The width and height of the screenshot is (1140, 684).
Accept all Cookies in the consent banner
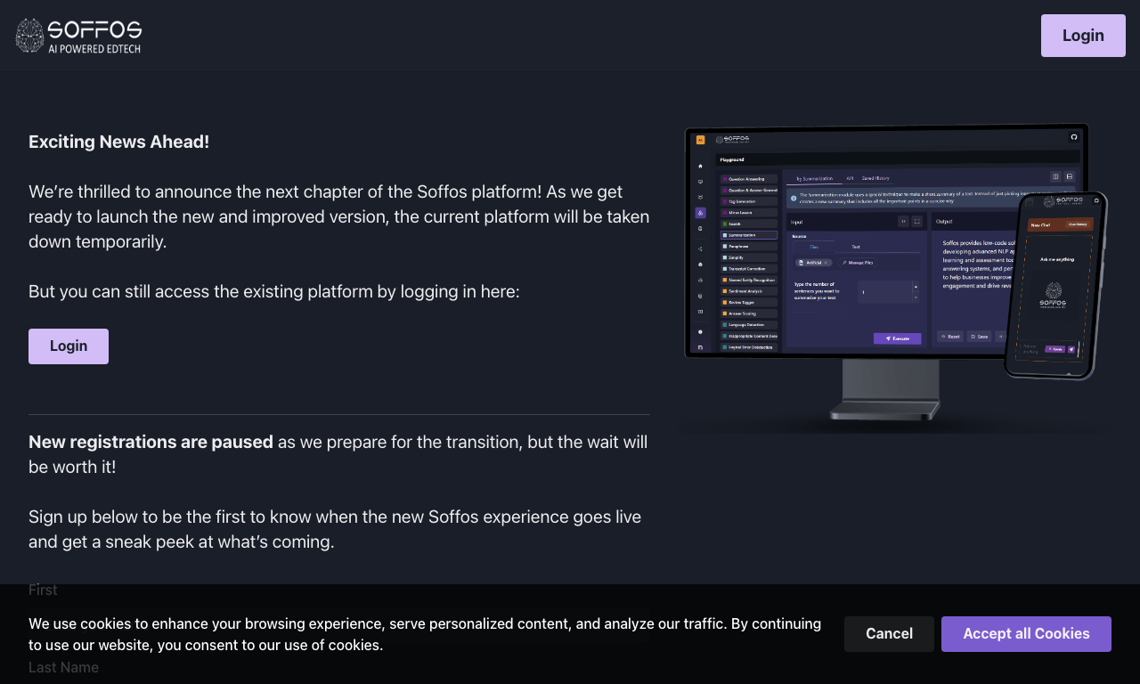(1026, 634)
